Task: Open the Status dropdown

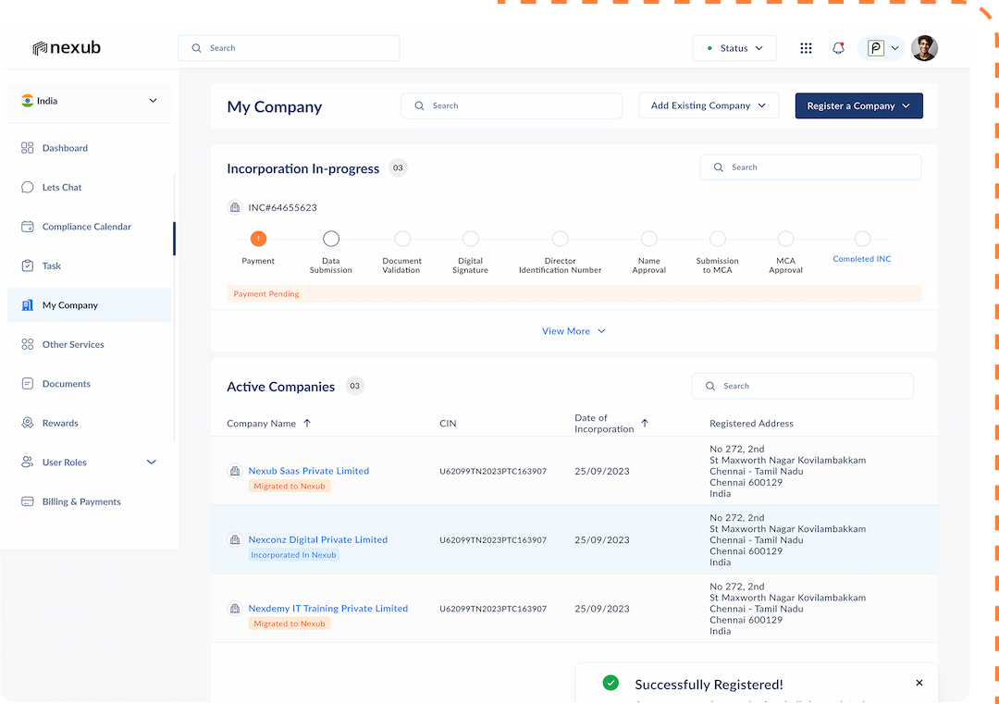Action: (734, 48)
